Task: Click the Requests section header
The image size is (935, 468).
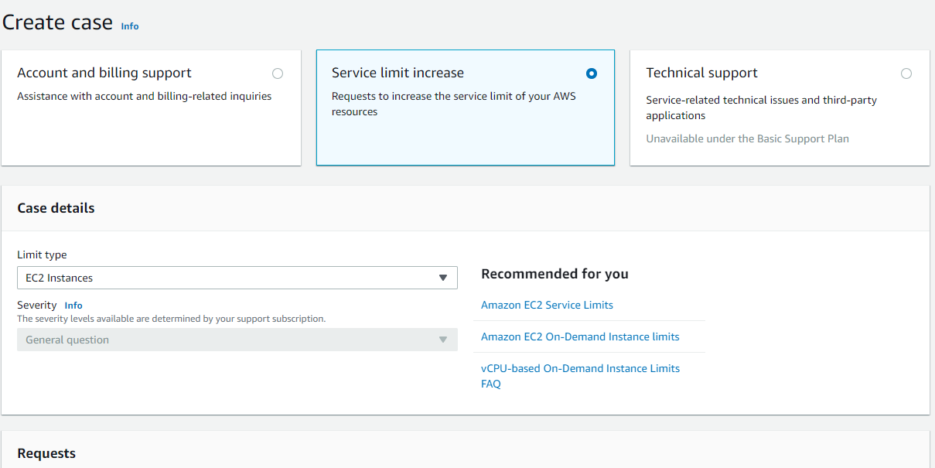Action: (46, 453)
